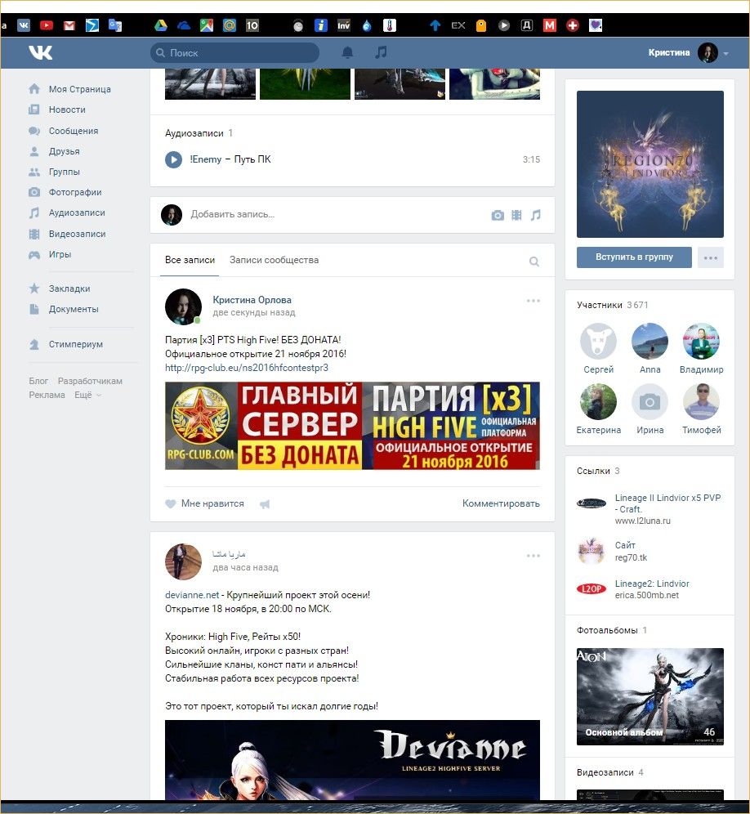Click Добавить запись text field
Screen dimensions: 750x814
233,214
